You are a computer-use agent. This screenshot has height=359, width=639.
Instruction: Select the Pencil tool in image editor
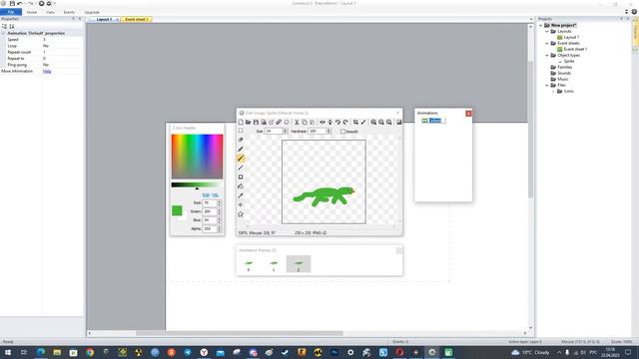point(241,149)
